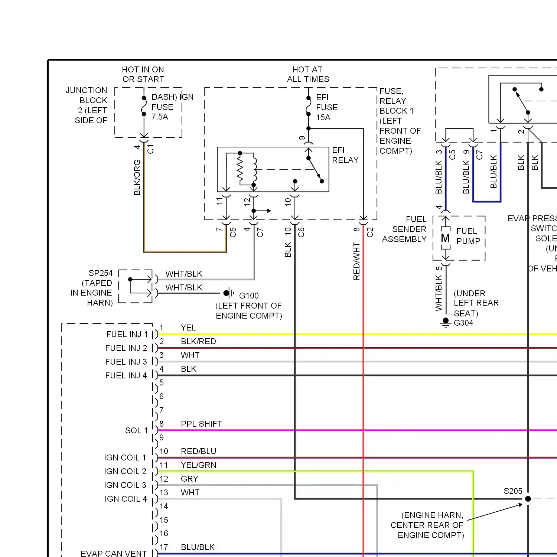
Task: Click the 'C6' connector label
Action: click(301, 232)
